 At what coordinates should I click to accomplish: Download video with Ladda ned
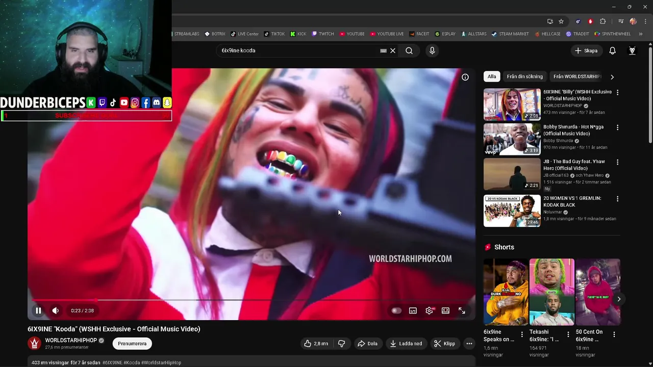(x=406, y=344)
